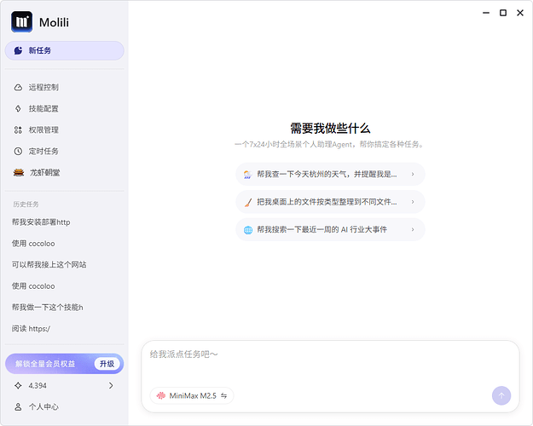Expand the 4,394 credits chevron

coord(111,386)
